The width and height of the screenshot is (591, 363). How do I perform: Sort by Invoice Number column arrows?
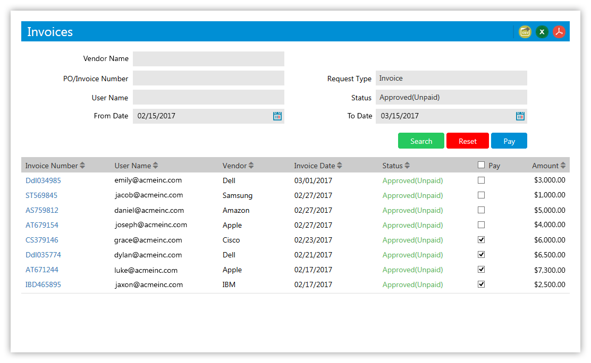pos(82,165)
